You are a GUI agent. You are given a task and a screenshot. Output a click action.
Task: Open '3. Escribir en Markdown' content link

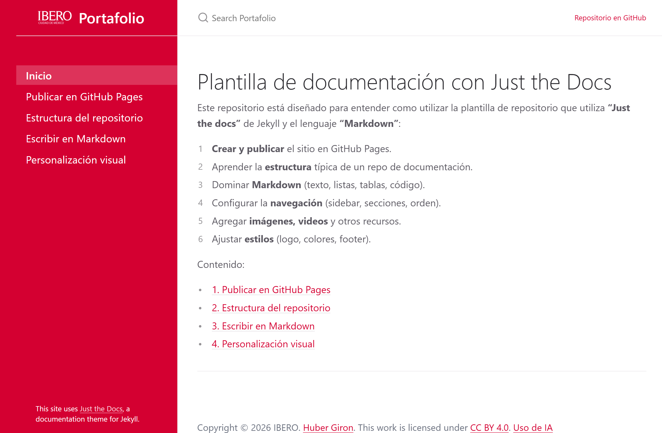263,326
